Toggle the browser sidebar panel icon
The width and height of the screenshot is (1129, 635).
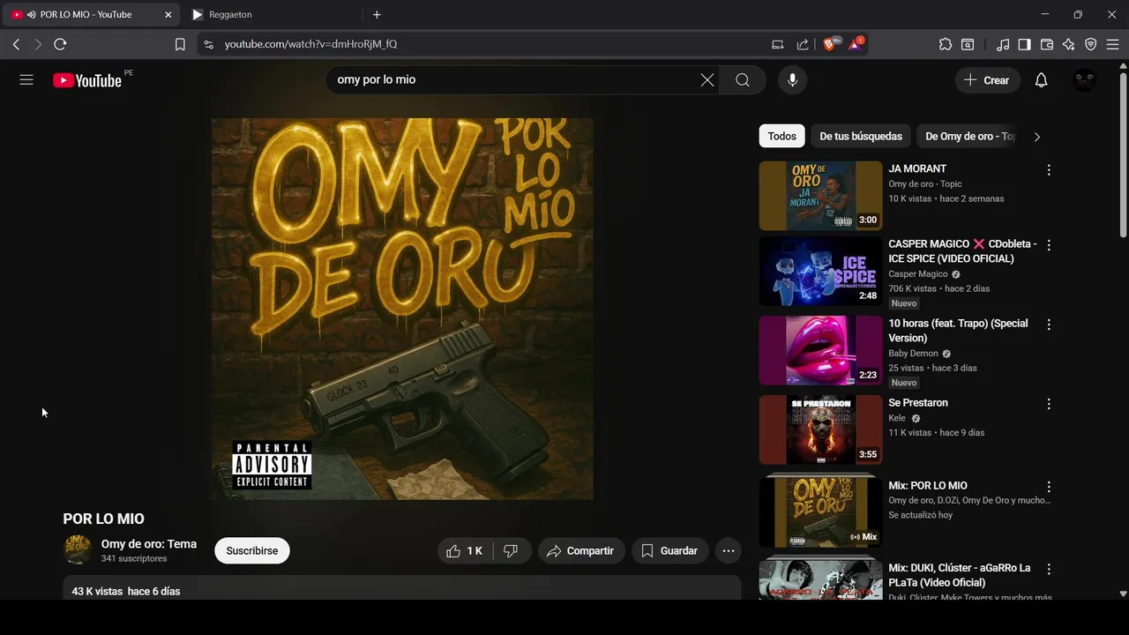coord(1024,44)
